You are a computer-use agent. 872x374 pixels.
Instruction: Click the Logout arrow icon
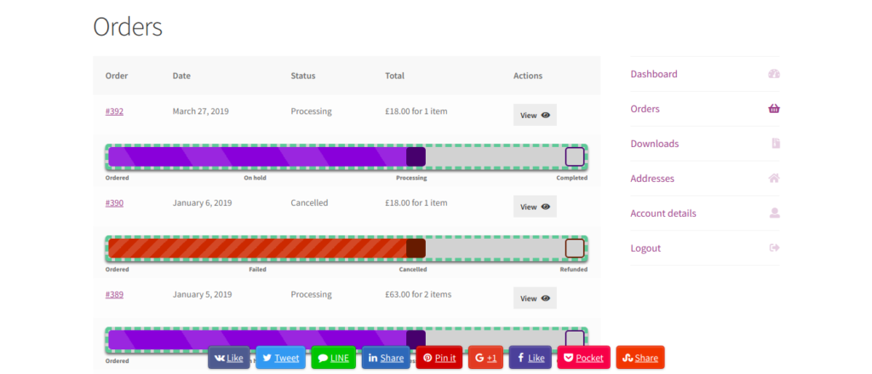[773, 248]
